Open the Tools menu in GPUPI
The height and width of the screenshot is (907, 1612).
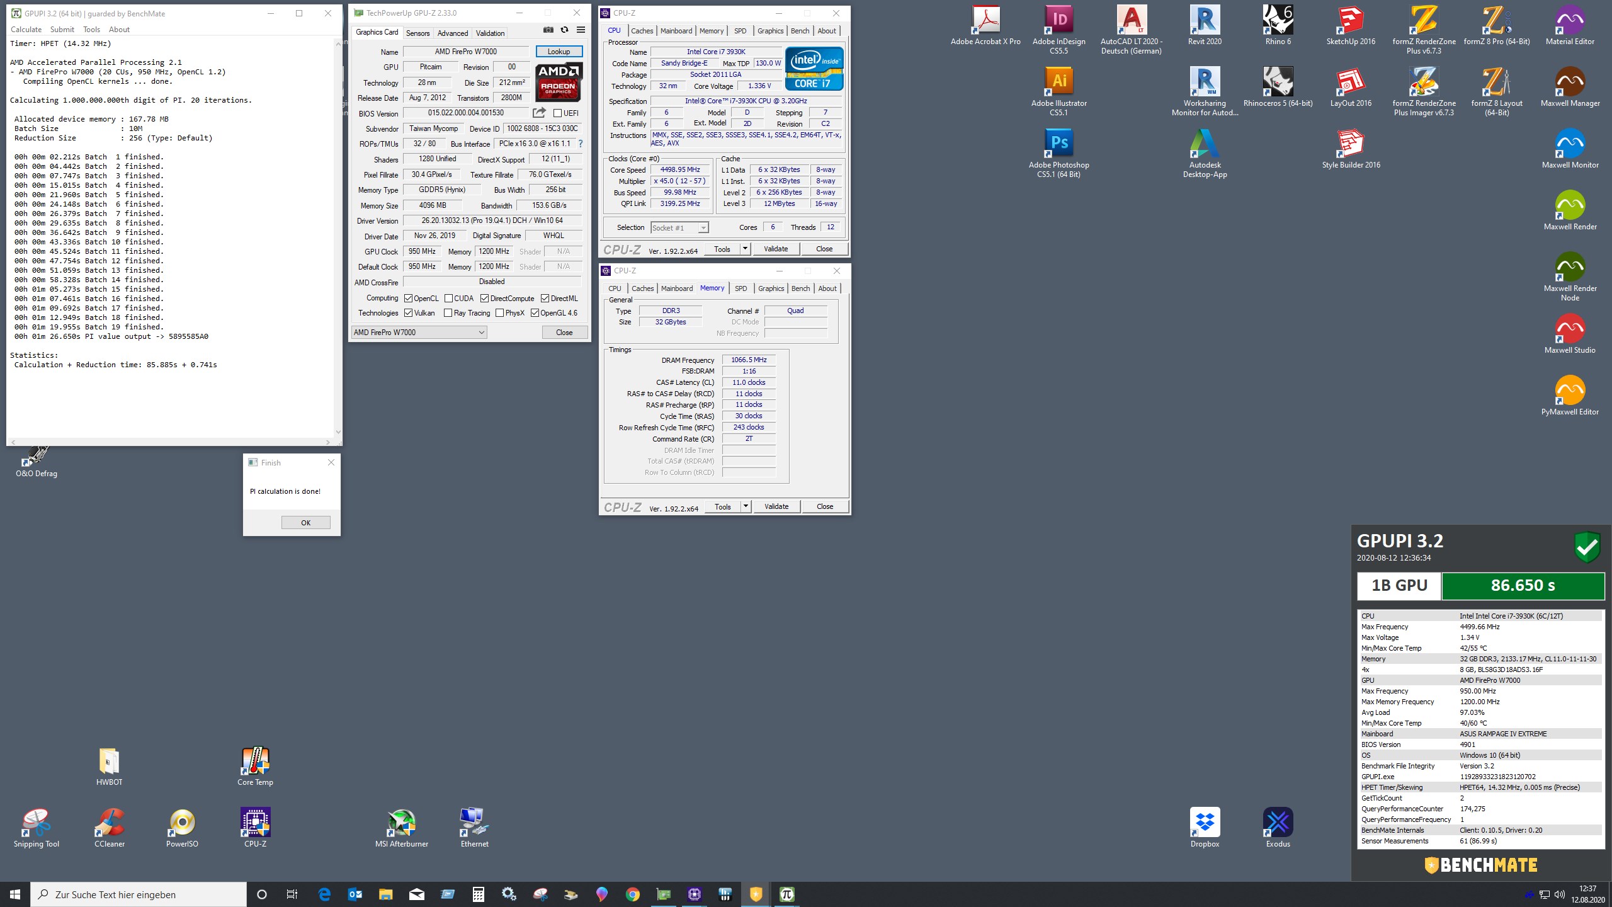tap(91, 30)
